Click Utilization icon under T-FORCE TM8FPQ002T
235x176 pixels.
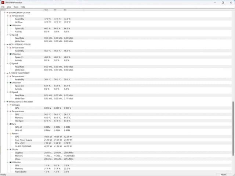click(11, 83)
